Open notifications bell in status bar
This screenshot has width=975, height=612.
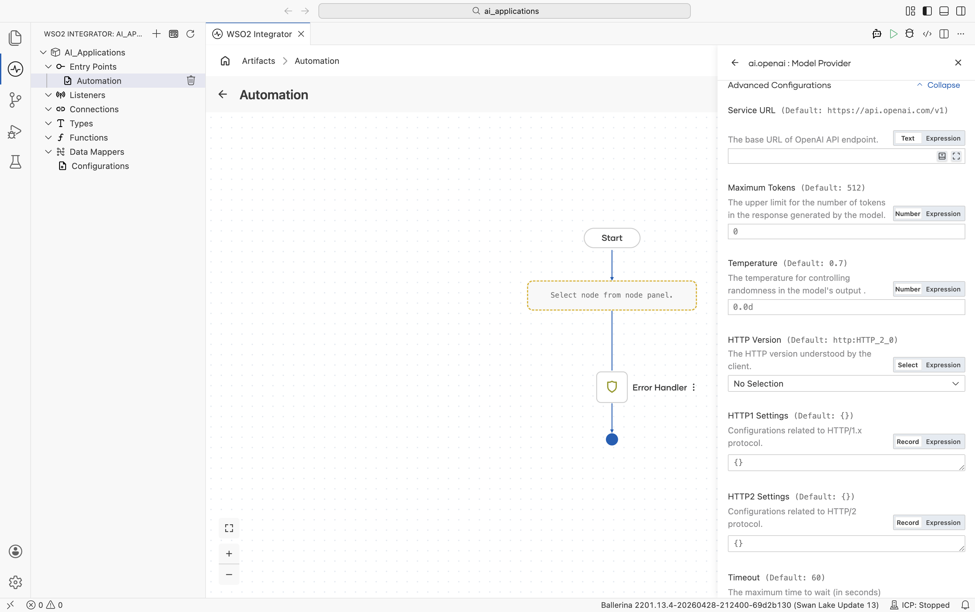[966, 605]
